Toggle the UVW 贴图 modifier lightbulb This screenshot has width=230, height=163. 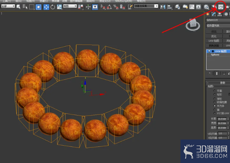pyautogui.click(x=209, y=51)
